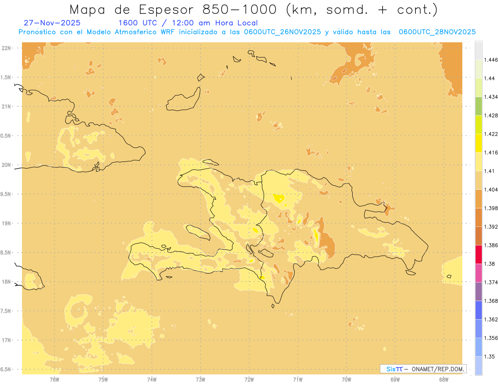The height and width of the screenshot is (385, 498).
Task: Click the legend value 1.398
Action: (491, 208)
